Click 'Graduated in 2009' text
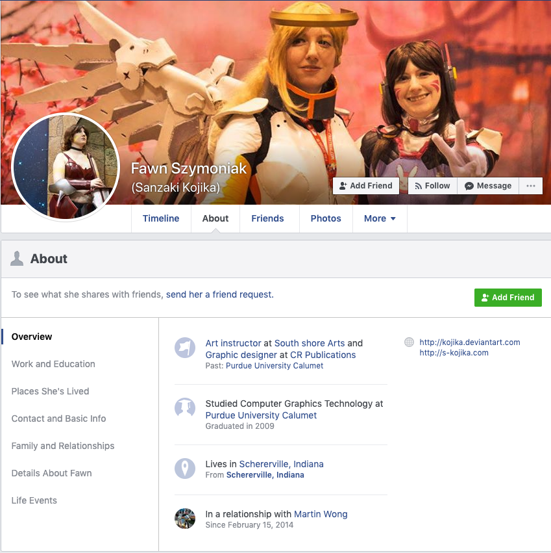551x553 pixels. coord(240,426)
